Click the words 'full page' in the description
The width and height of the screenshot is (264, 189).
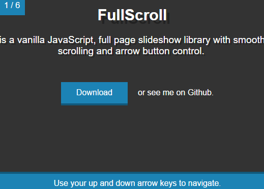117,40
